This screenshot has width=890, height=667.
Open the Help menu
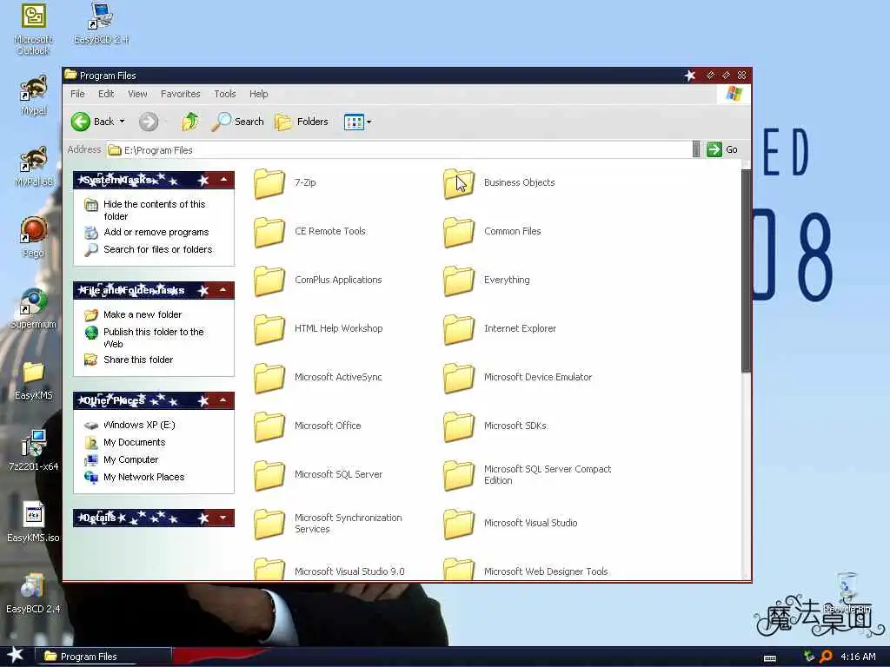(x=258, y=94)
